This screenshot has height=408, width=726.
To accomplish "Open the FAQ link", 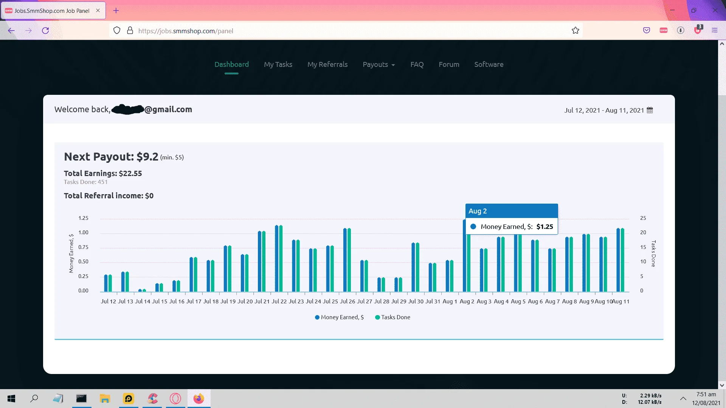I will click(417, 65).
